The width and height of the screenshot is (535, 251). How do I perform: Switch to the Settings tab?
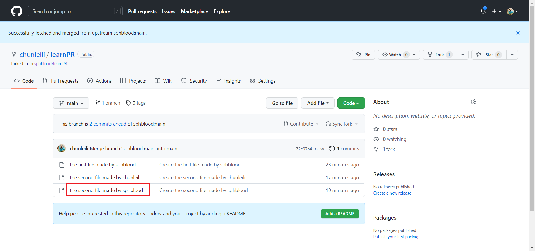click(263, 81)
